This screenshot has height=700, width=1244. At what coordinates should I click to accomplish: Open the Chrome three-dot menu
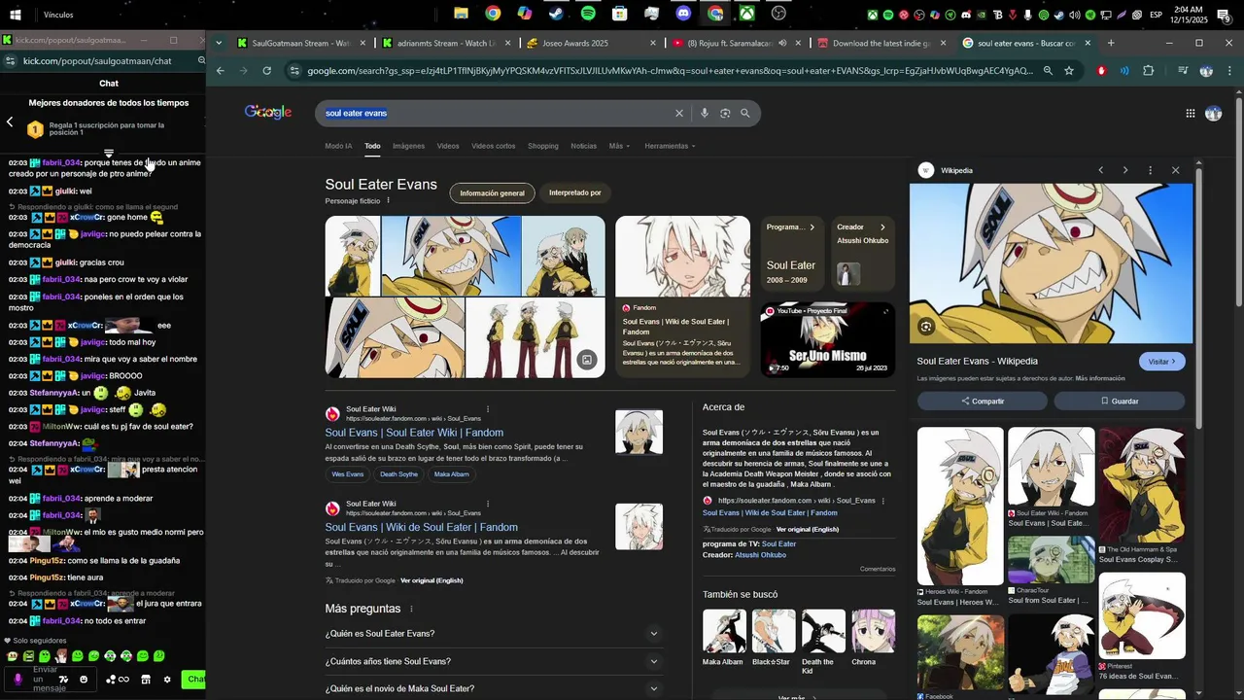point(1229,71)
